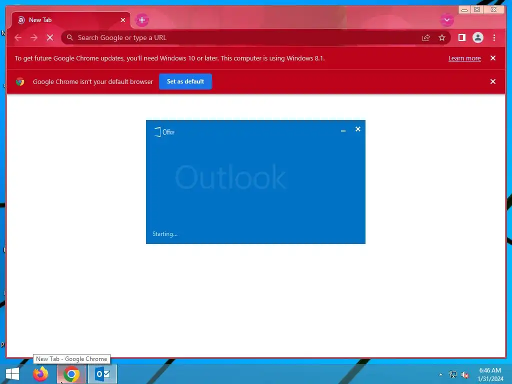Click the Set as default button
The height and width of the screenshot is (384, 512).
[x=185, y=81]
